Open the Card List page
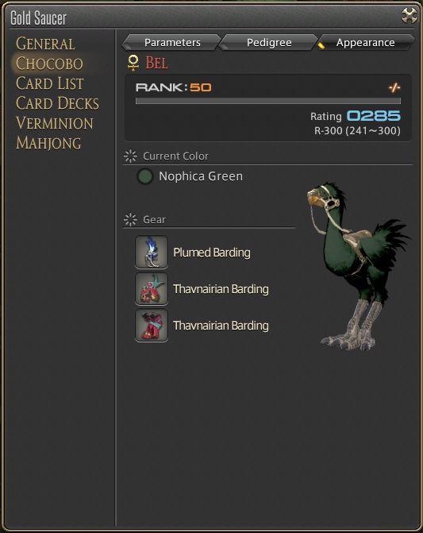Screen dimensions: 423x533 tap(49, 83)
